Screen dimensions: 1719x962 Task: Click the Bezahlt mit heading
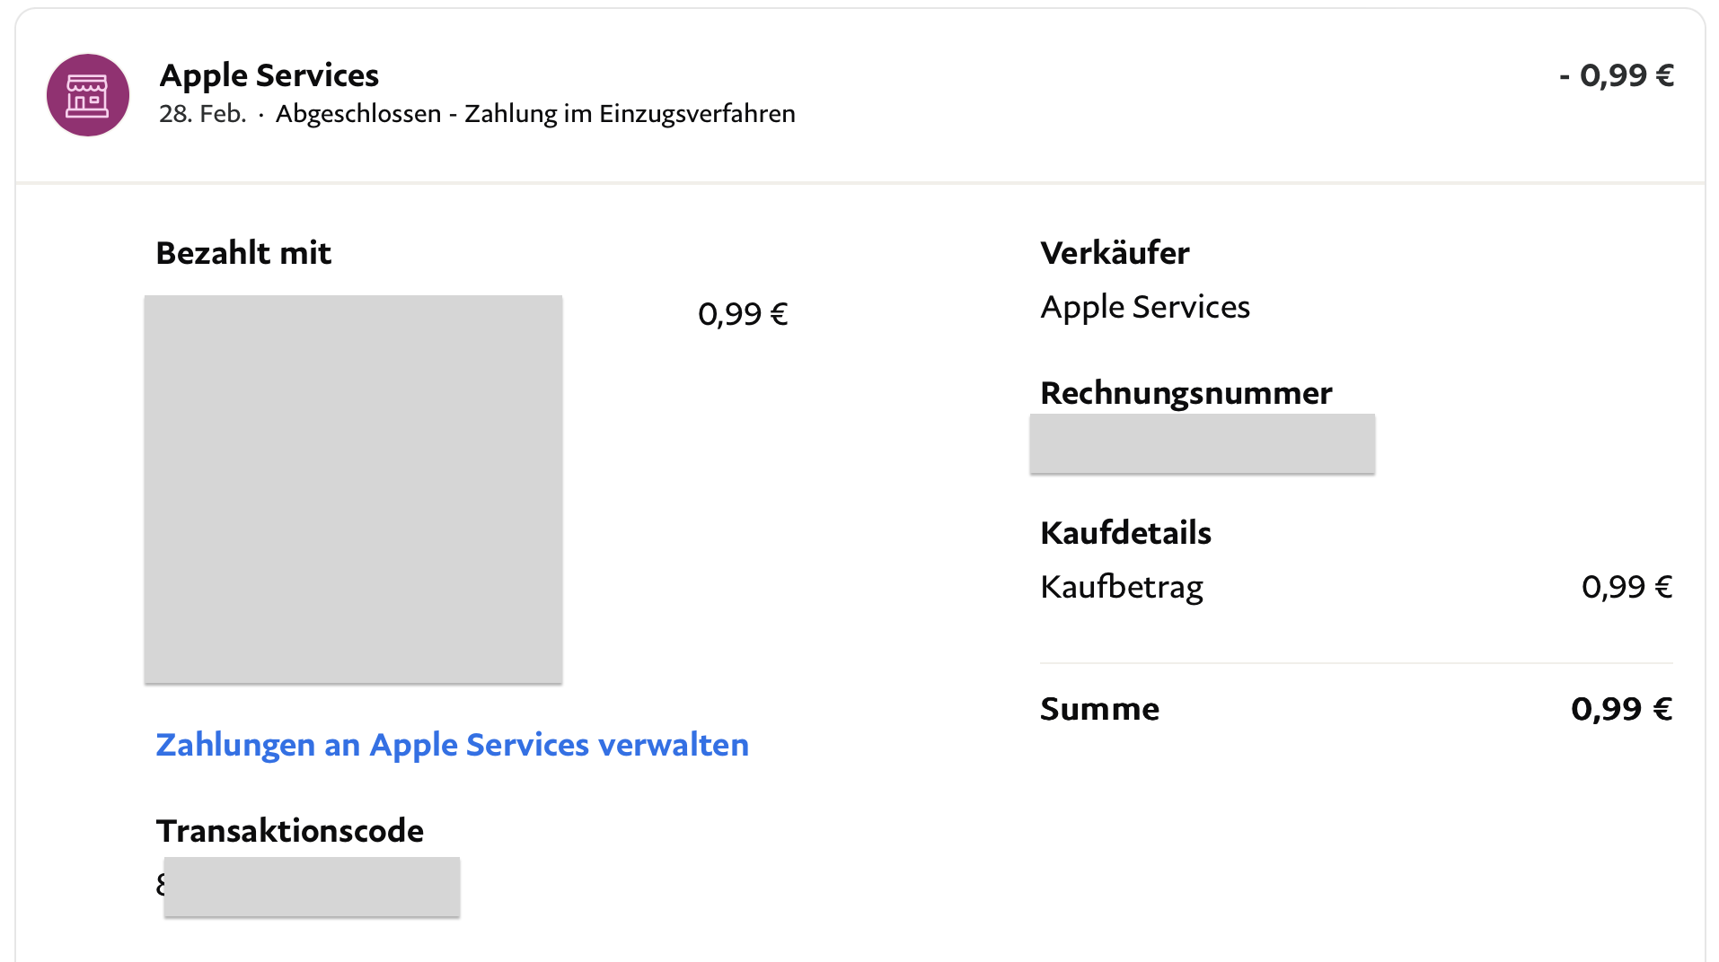(x=243, y=253)
